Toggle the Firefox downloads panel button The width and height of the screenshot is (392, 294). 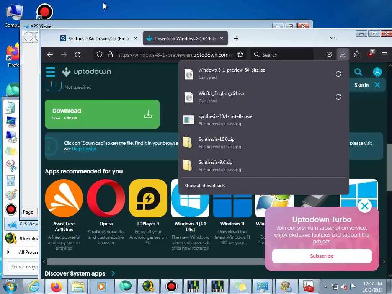(343, 54)
